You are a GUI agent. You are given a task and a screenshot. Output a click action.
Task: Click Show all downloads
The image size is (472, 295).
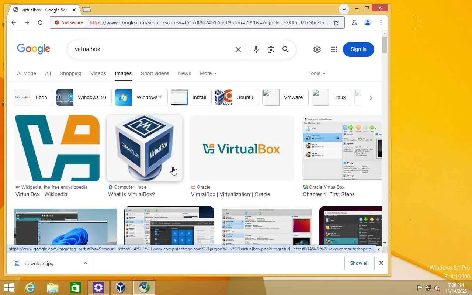[359, 263]
